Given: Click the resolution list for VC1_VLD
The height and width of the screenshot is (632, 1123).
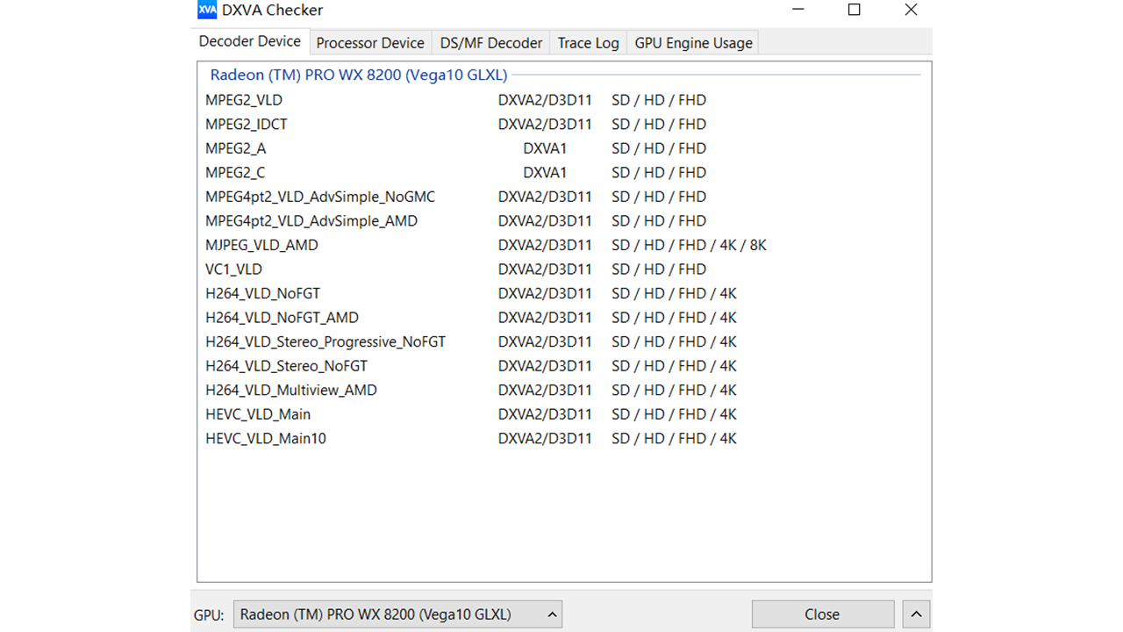Looking at the screenshot, I should tap(659, 269).
